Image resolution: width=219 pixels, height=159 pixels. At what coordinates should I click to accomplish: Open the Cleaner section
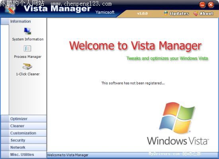pos(23,126)
